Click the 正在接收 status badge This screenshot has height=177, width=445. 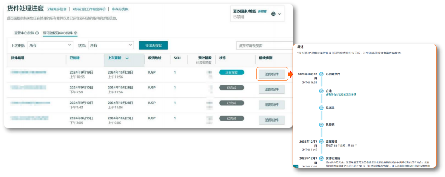click(231, 73)
